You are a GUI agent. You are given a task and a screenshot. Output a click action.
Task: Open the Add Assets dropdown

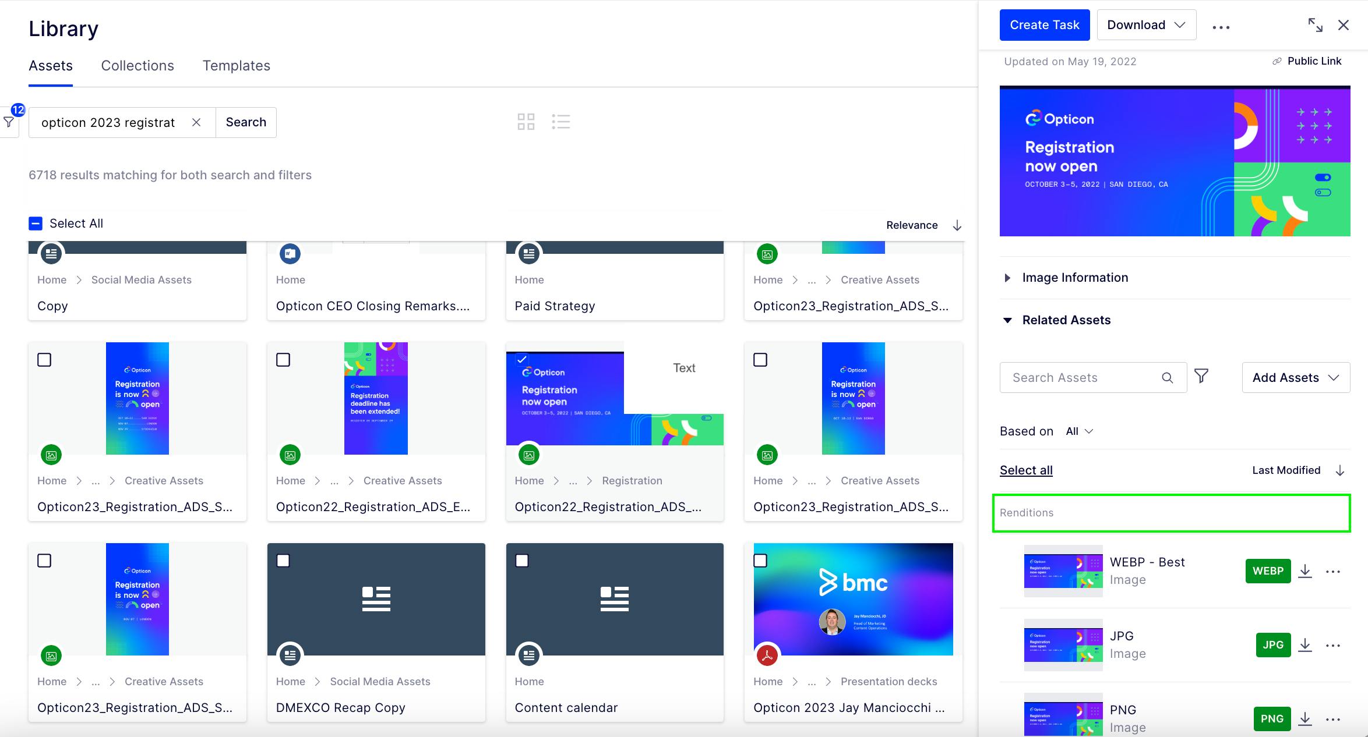[1296, 377]
